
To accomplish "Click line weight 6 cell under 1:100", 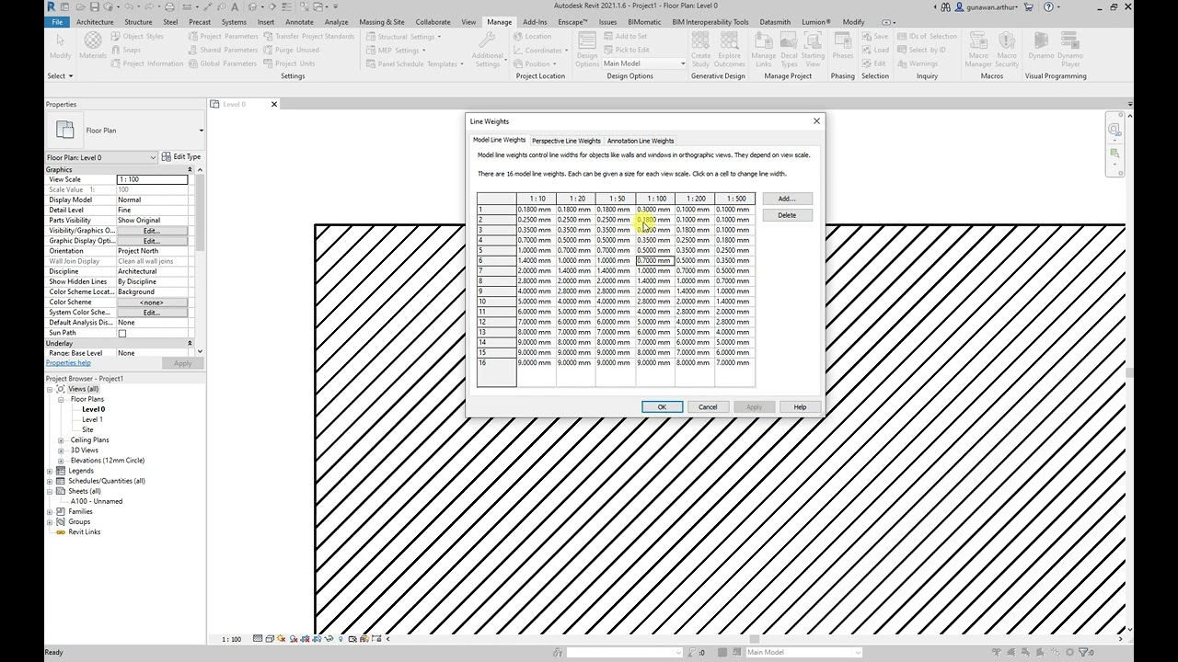I will coord(655,261).
